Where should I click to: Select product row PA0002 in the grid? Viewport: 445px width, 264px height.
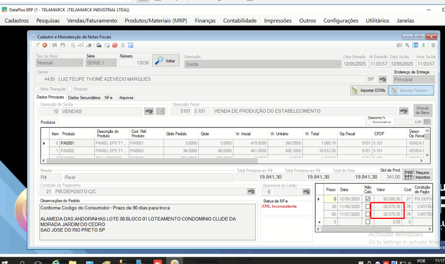click(233, 151)
